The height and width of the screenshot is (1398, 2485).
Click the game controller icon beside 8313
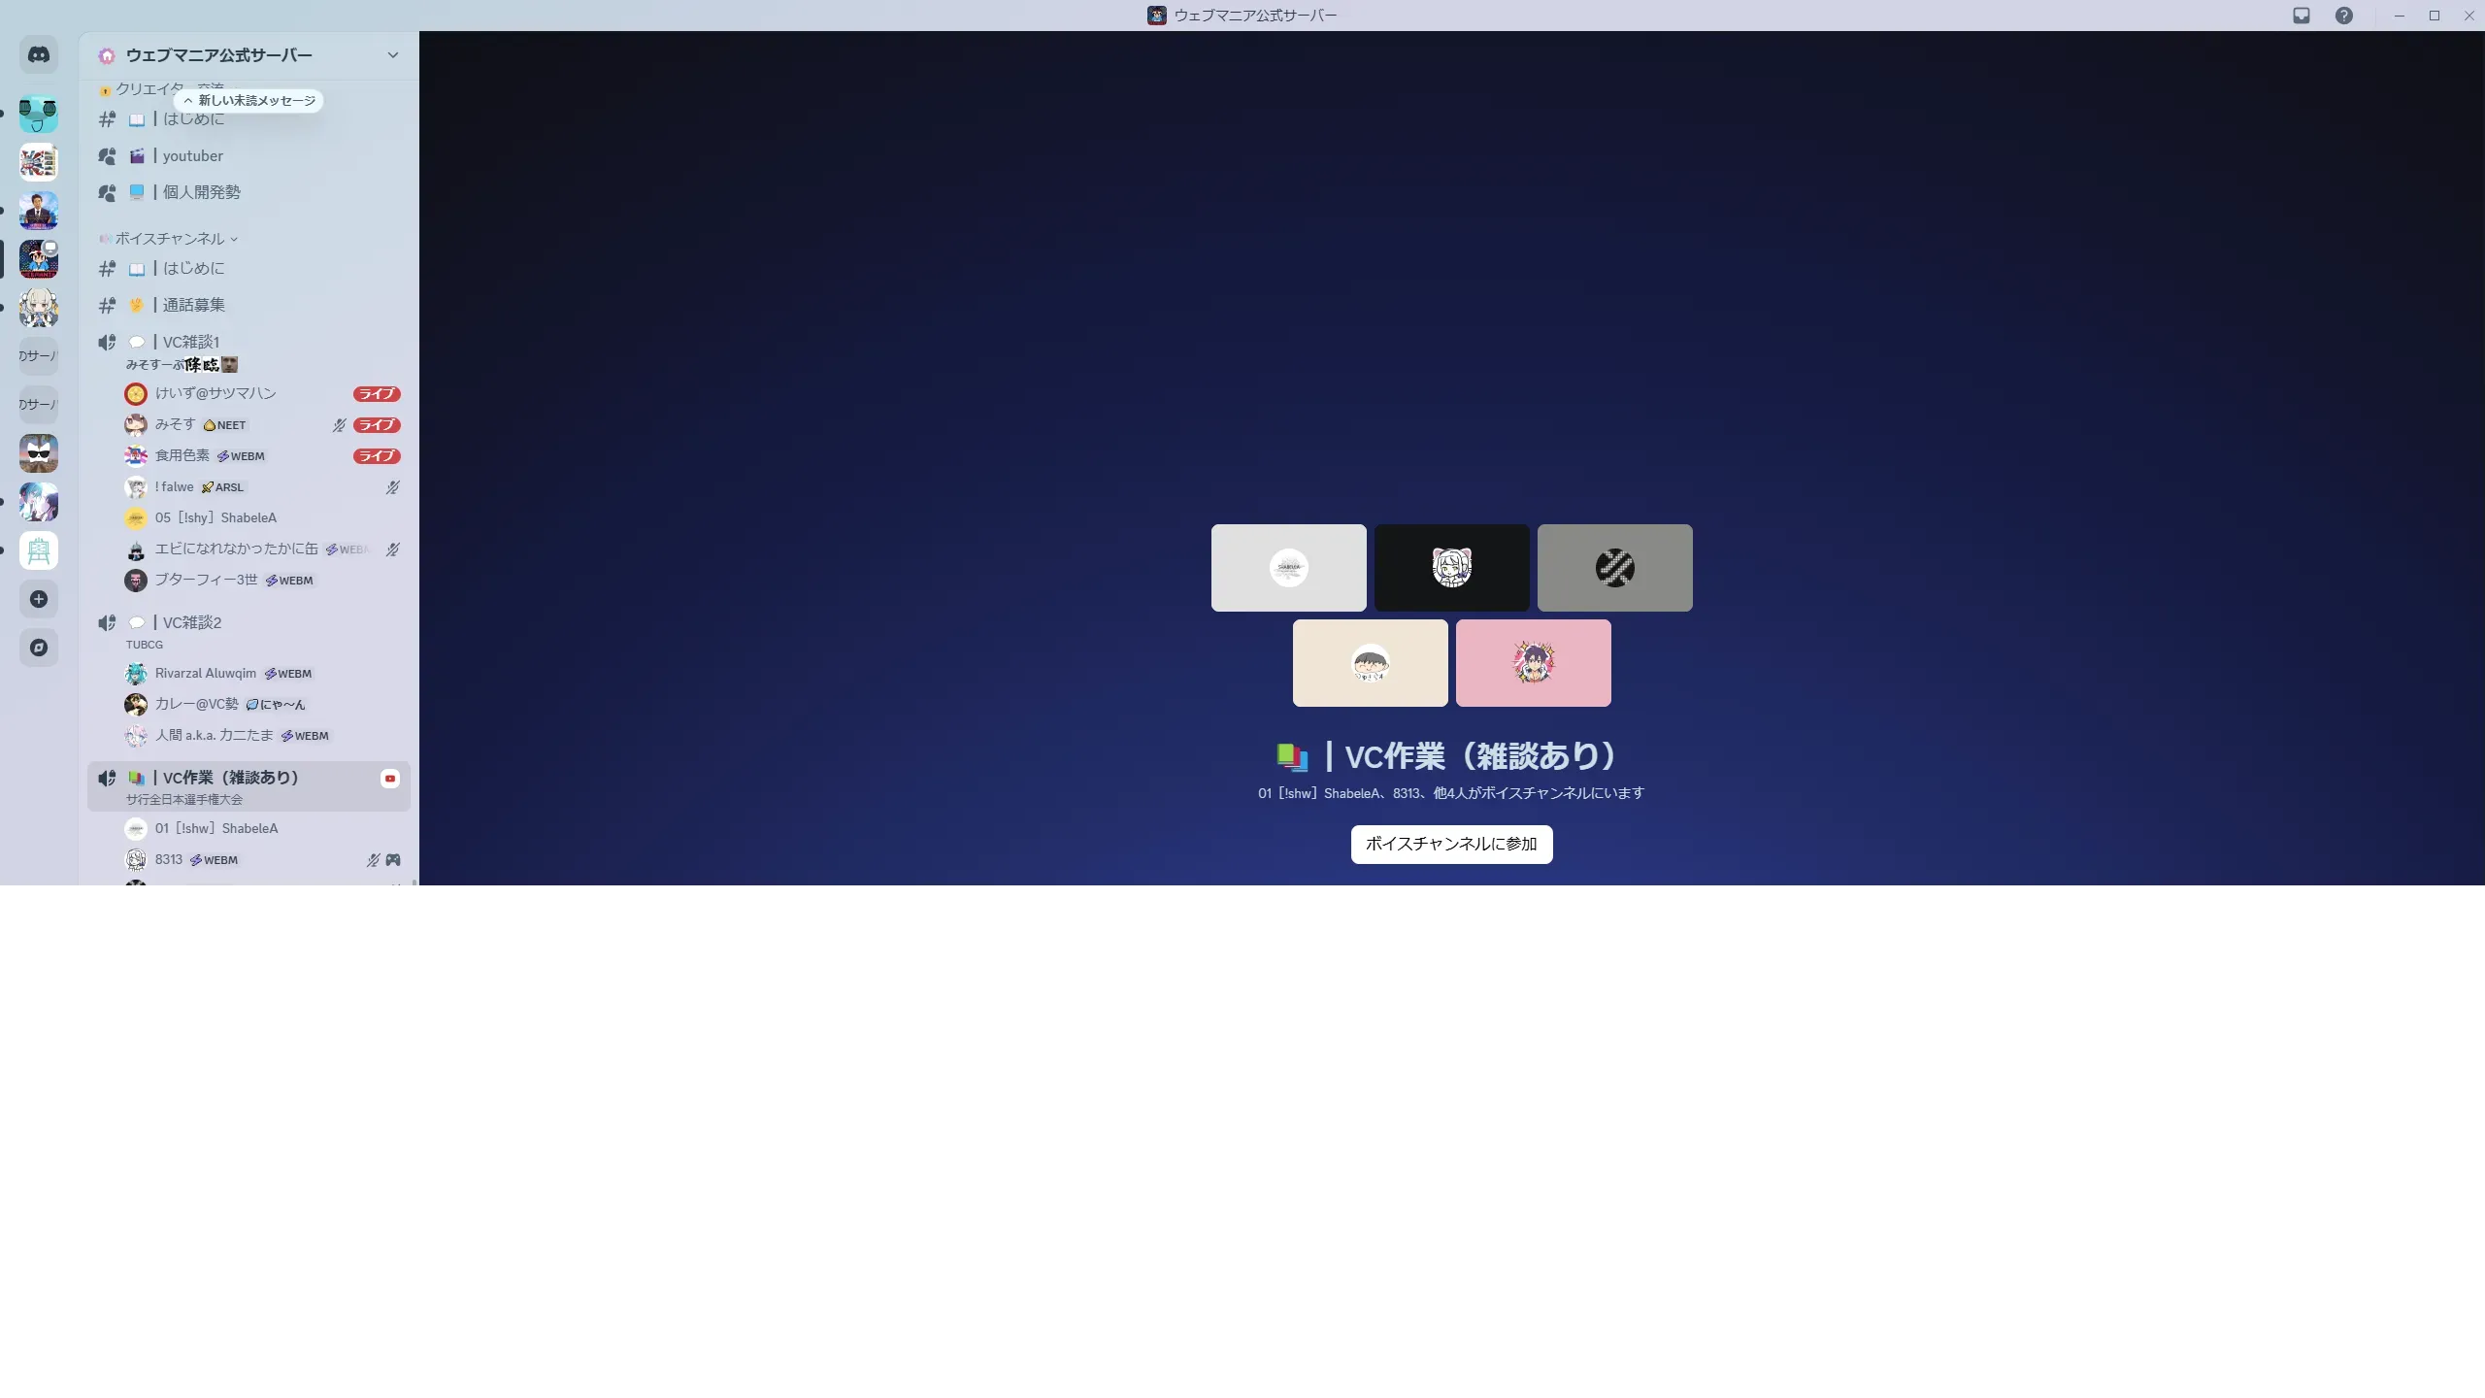(x=393, y=860)
